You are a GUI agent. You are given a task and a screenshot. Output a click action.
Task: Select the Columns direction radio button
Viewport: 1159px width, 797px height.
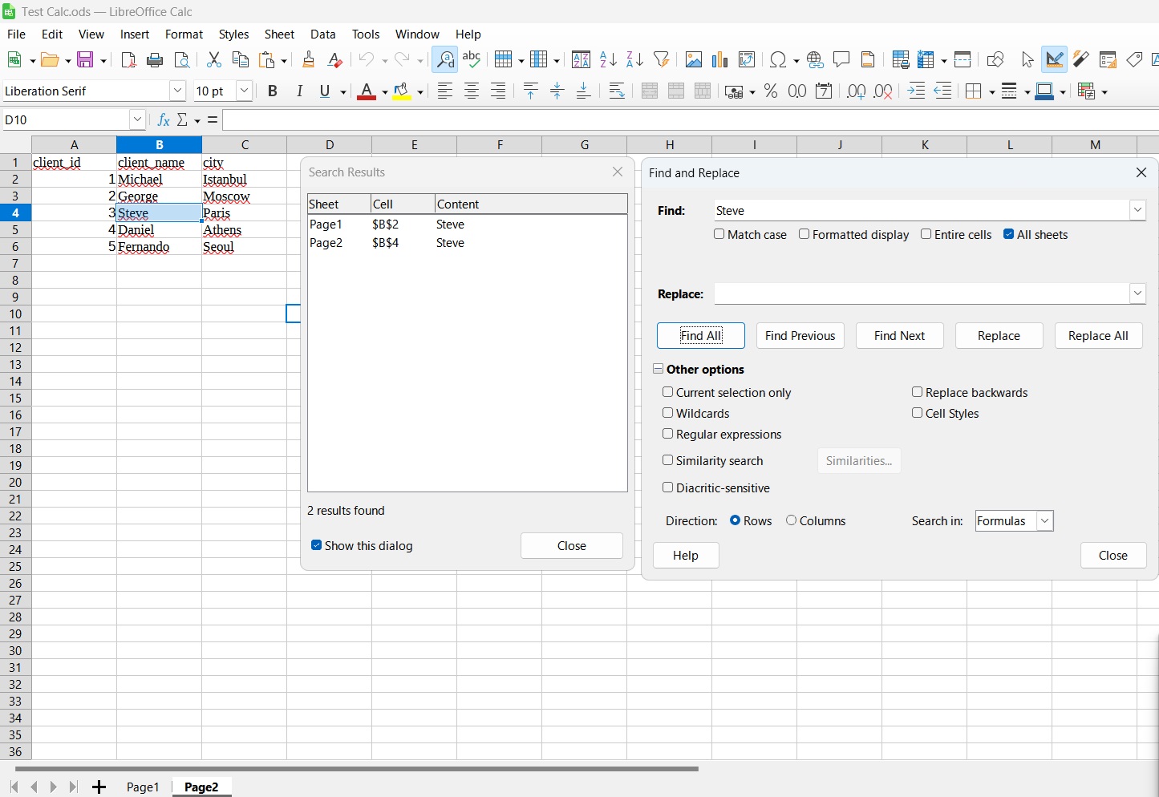coord(792,520)
